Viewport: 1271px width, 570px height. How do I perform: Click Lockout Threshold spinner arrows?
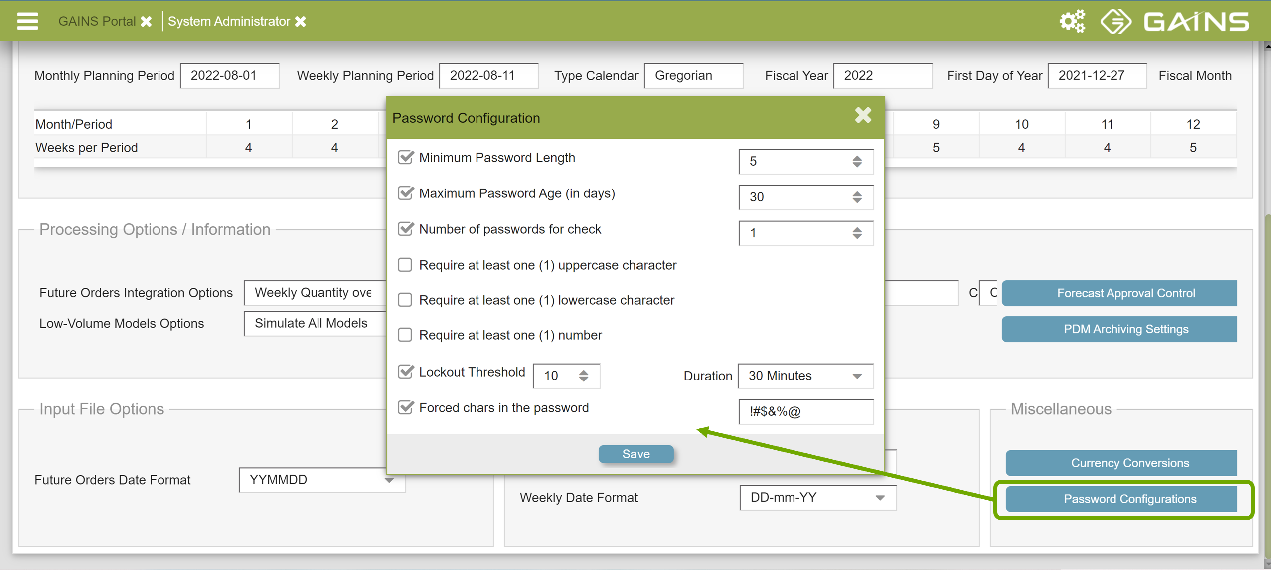583,376
